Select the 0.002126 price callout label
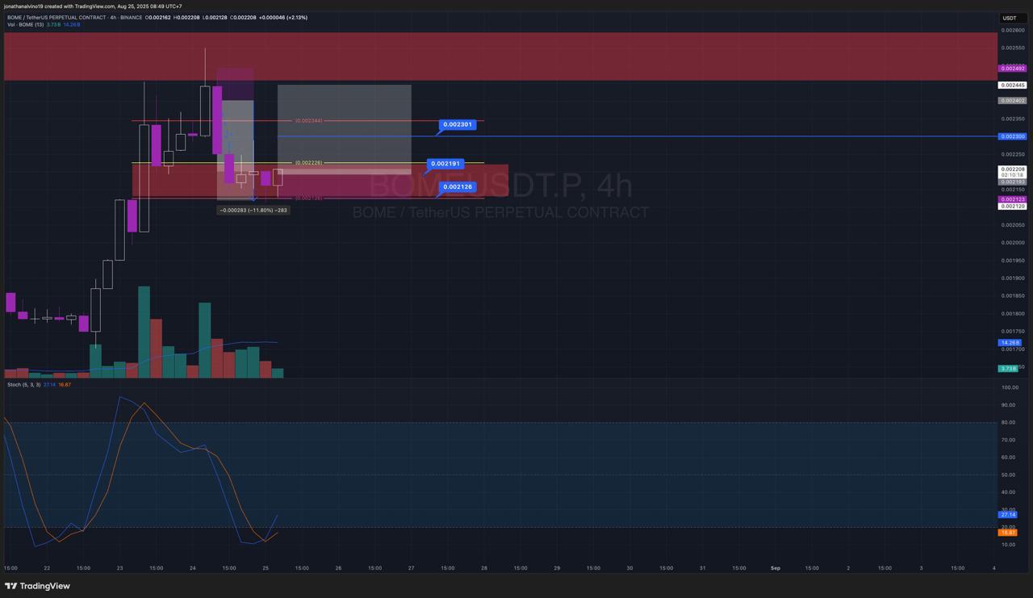 [x=458, y=187]
